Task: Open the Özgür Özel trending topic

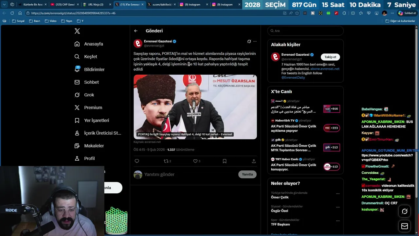Action: click(x=280, y=211)
